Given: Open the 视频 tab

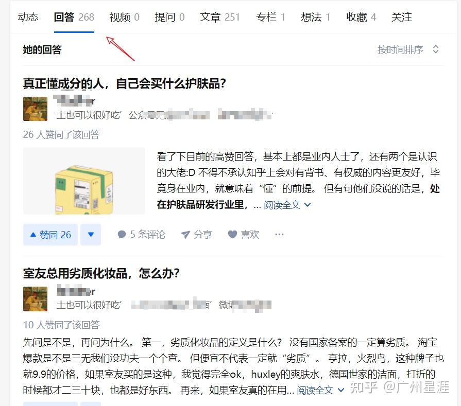Looking at the screenshot, I should click(x=124, y=17).
